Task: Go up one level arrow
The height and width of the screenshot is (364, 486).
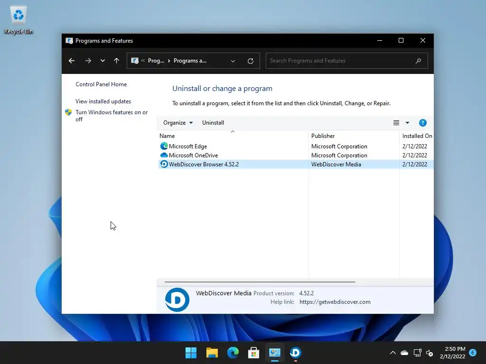Action: click(x=117, y=61)
